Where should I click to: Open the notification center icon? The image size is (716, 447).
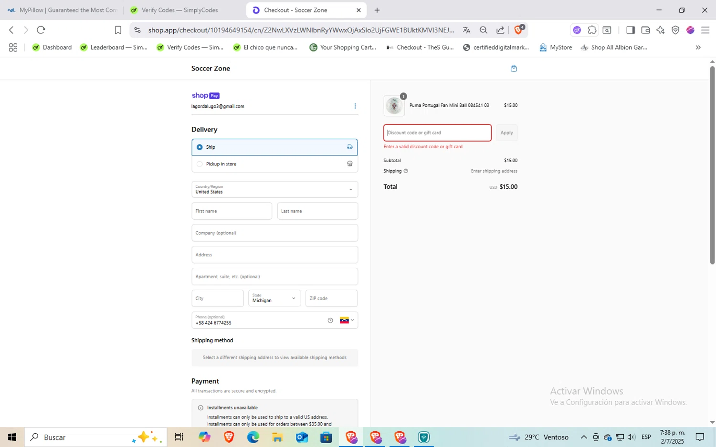pyautogui.click(x=700, y=437)
